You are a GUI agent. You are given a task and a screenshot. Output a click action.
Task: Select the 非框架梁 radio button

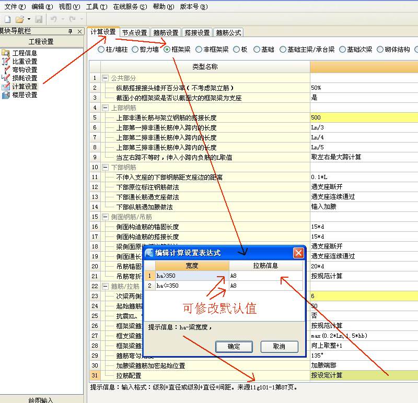[199, 49]
